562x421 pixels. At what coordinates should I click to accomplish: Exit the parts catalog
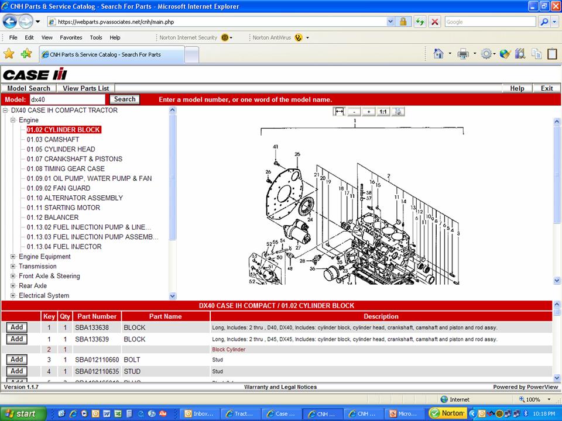pyautogui.click(x=547, y=88)
